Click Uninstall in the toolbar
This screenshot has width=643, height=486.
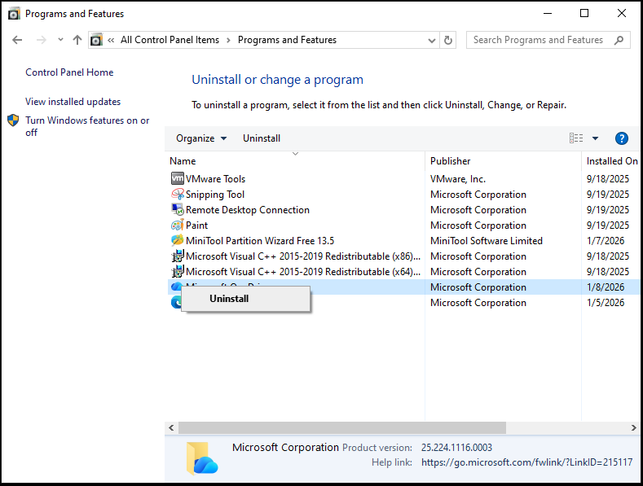pos(262,138)
